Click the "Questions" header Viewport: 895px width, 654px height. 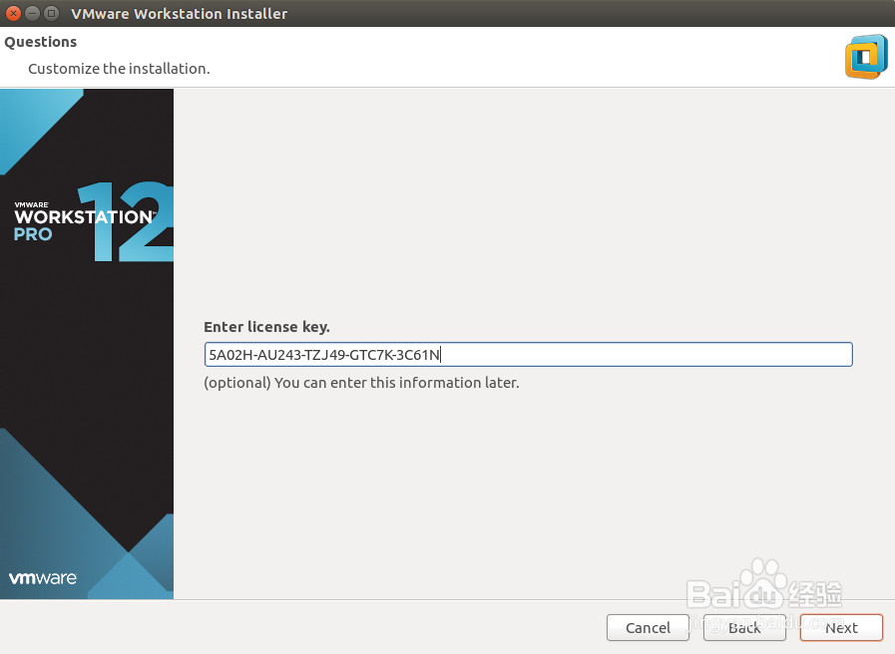40,41
